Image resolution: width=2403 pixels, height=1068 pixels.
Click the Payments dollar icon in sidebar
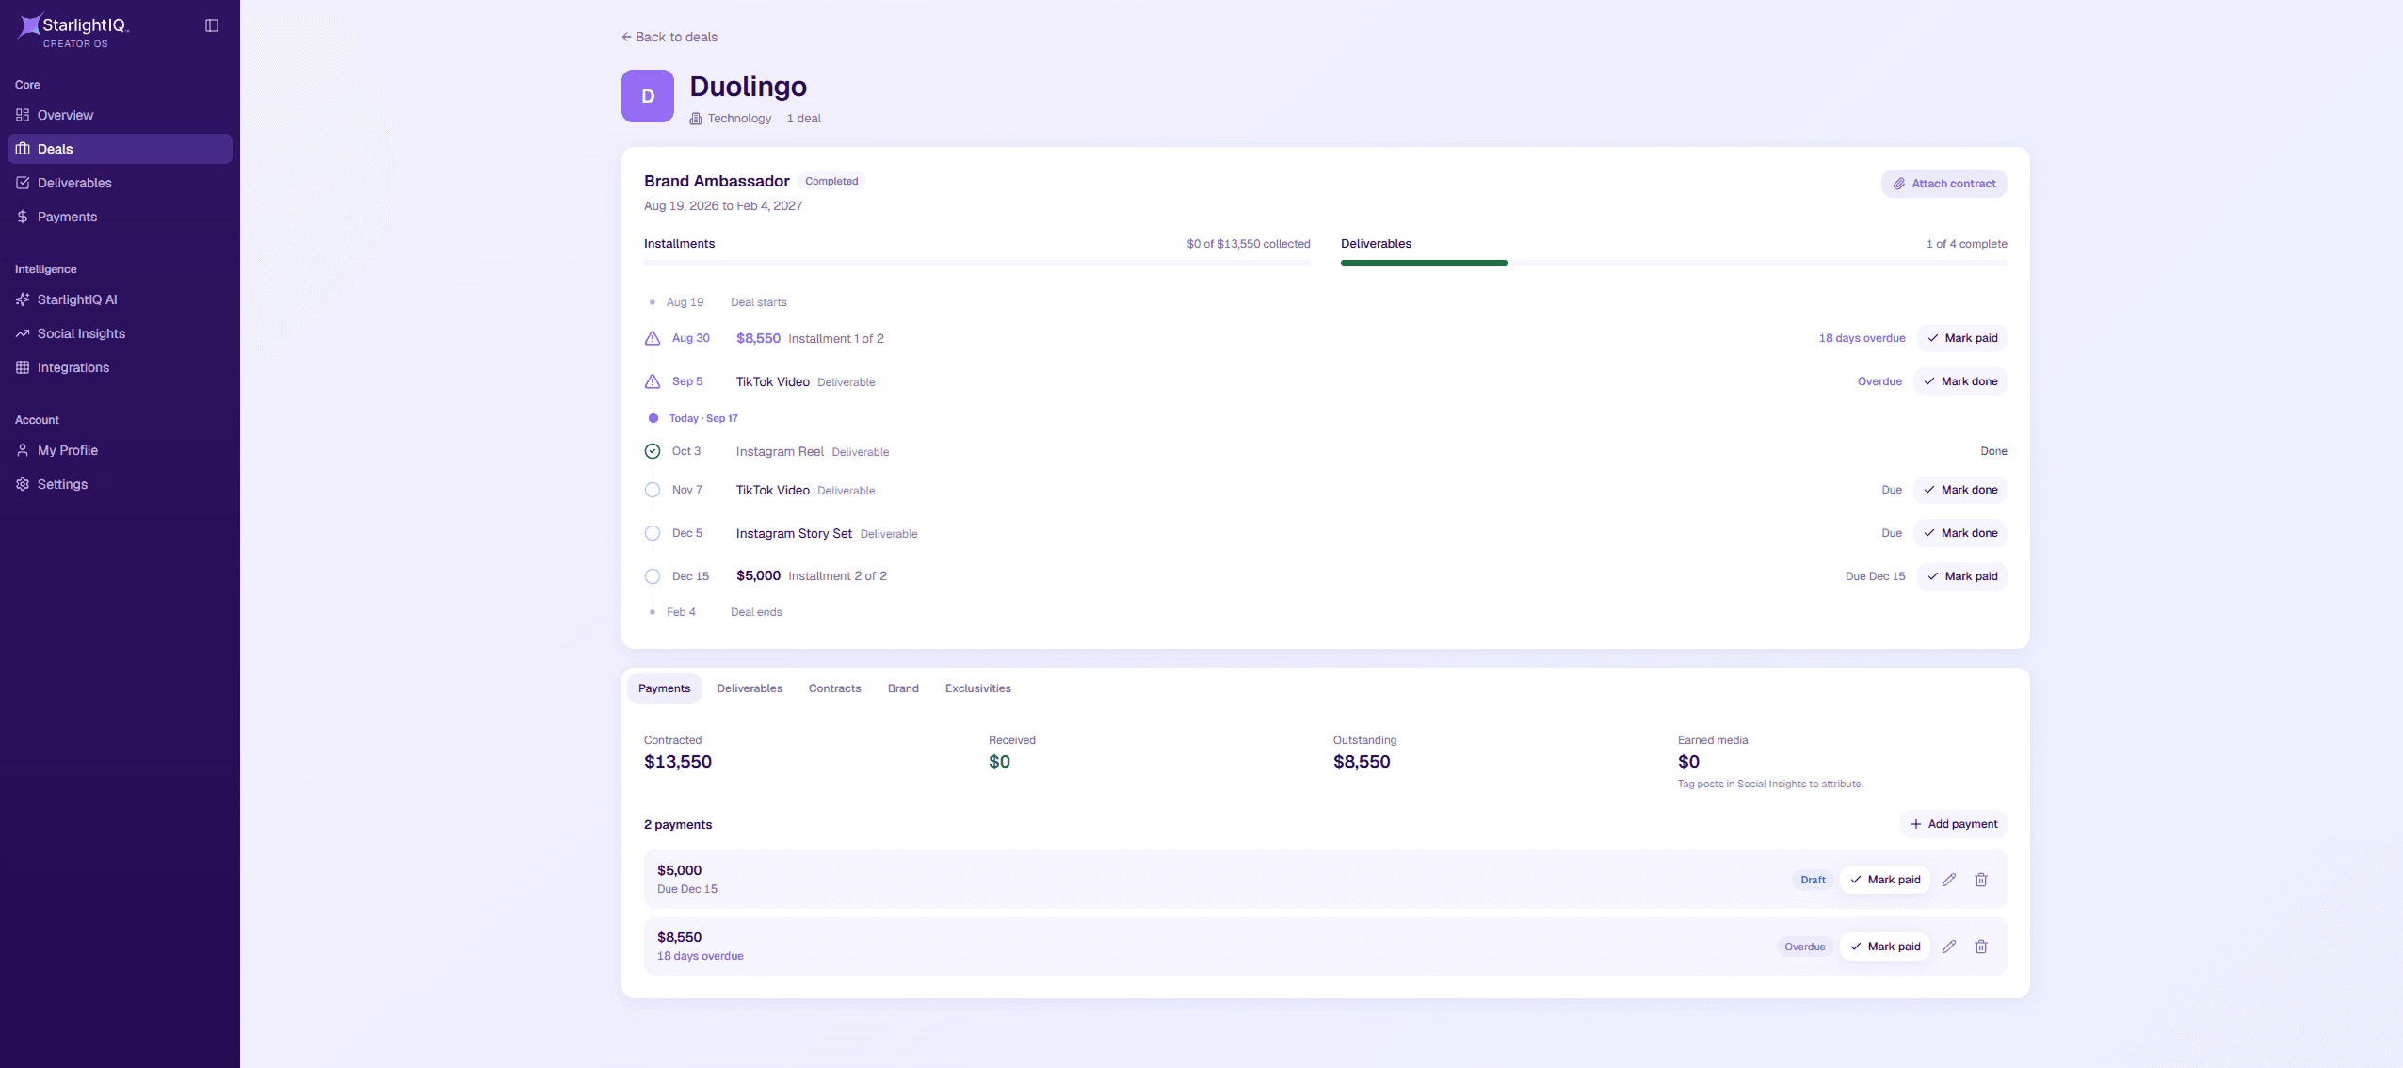[23, 217]
